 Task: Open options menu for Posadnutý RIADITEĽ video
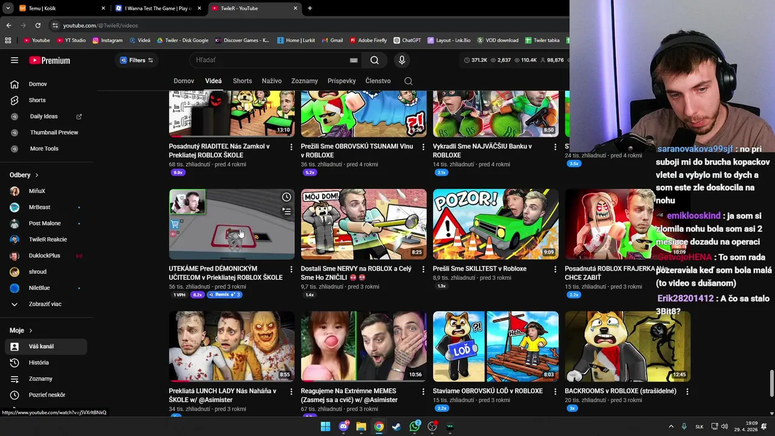click(291, 147)
